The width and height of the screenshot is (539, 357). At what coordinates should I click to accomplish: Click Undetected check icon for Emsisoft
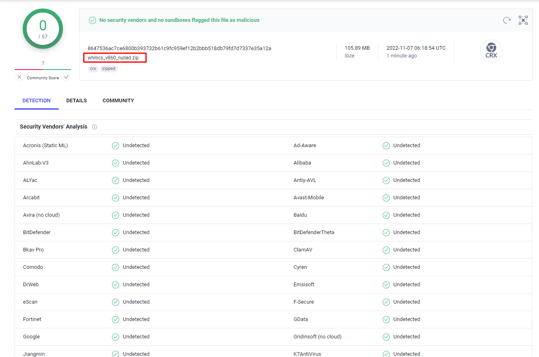(386, 285)
